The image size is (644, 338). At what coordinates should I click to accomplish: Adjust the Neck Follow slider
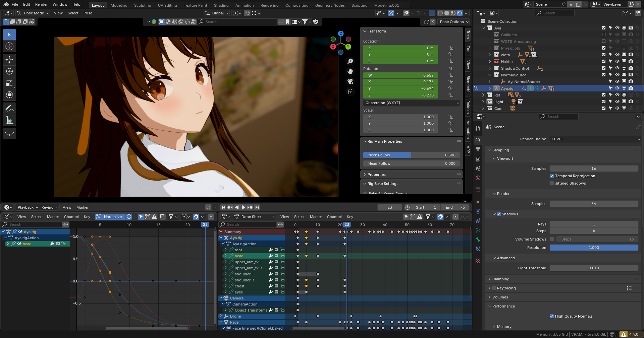[412, 155]
